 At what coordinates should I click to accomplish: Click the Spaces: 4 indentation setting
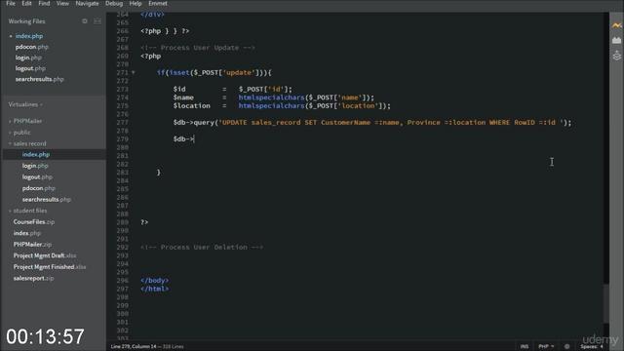[x=592, y=347]
